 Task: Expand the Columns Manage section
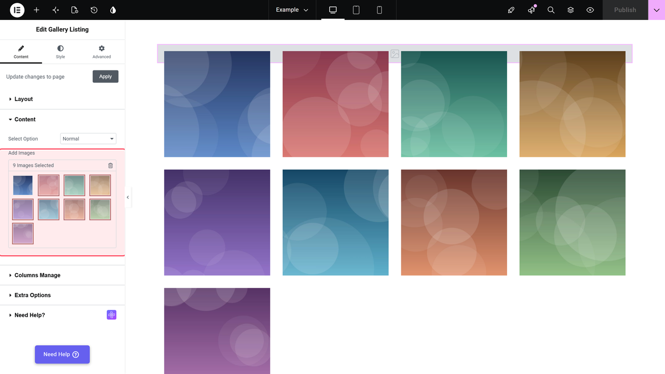coord(62,275)
